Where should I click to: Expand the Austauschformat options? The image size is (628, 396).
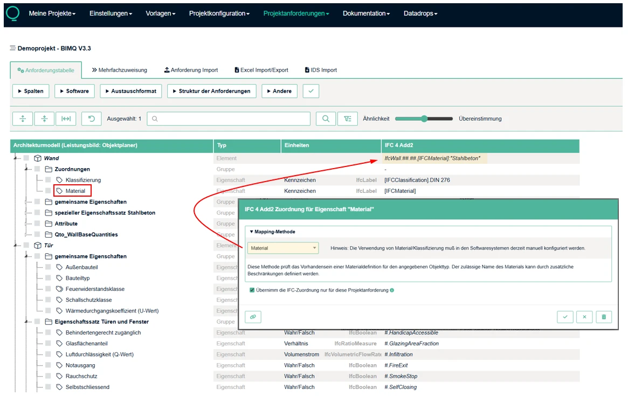(x=131, y=91)
